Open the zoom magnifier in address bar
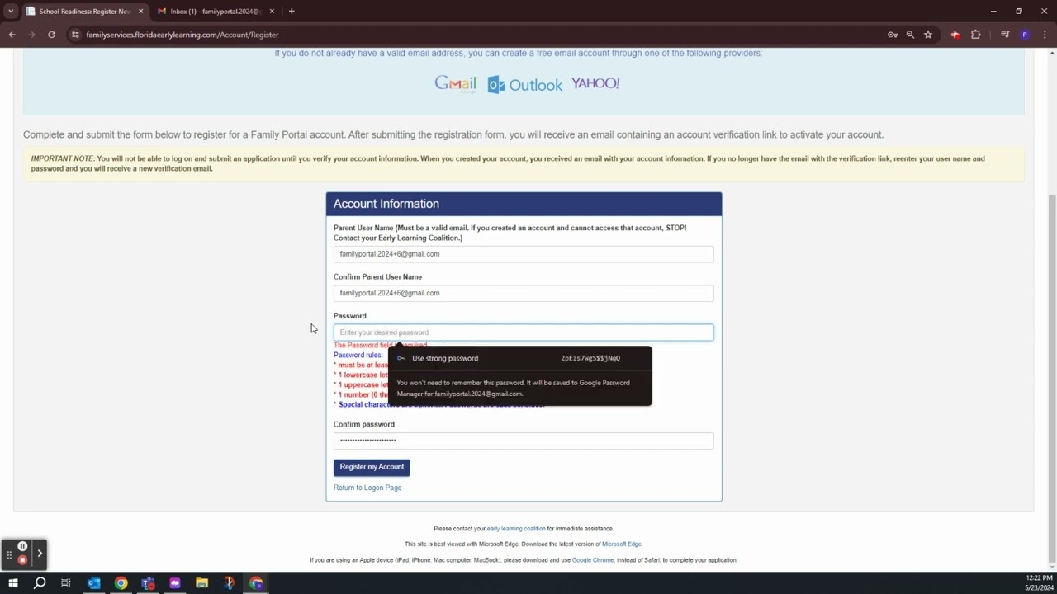 tap(910, 35)
